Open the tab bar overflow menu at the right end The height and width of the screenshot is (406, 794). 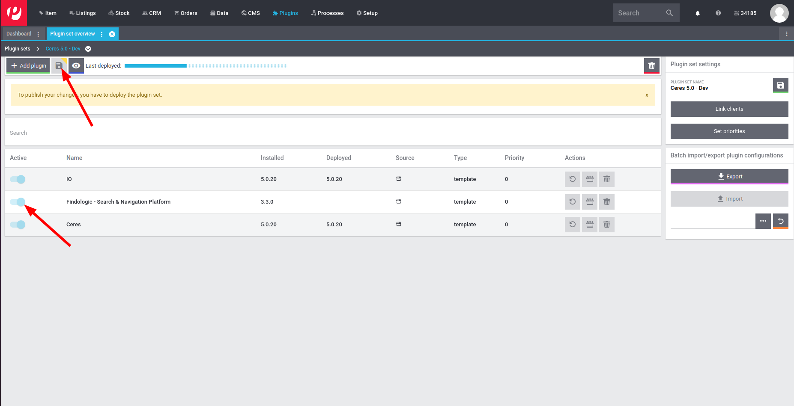787,34
